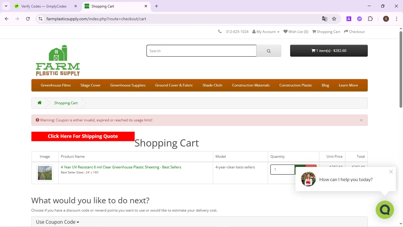Open the Shade Cloth menu
Screen dimensions: 403x227
point(213,85)
